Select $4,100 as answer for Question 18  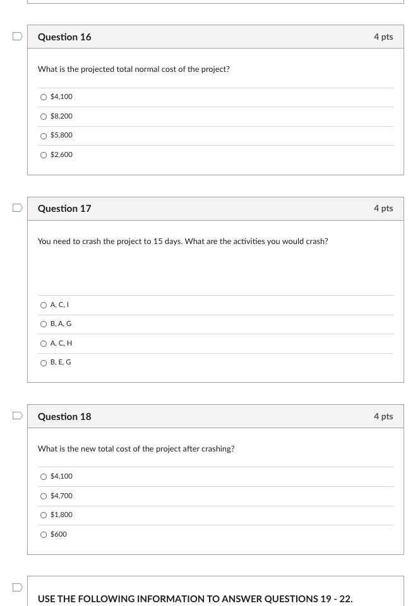coord(44,477)
